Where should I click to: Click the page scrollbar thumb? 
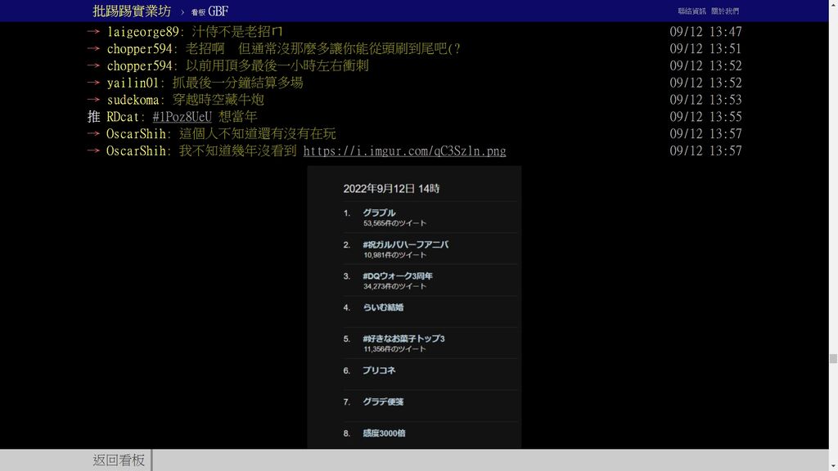coord(833,359)
